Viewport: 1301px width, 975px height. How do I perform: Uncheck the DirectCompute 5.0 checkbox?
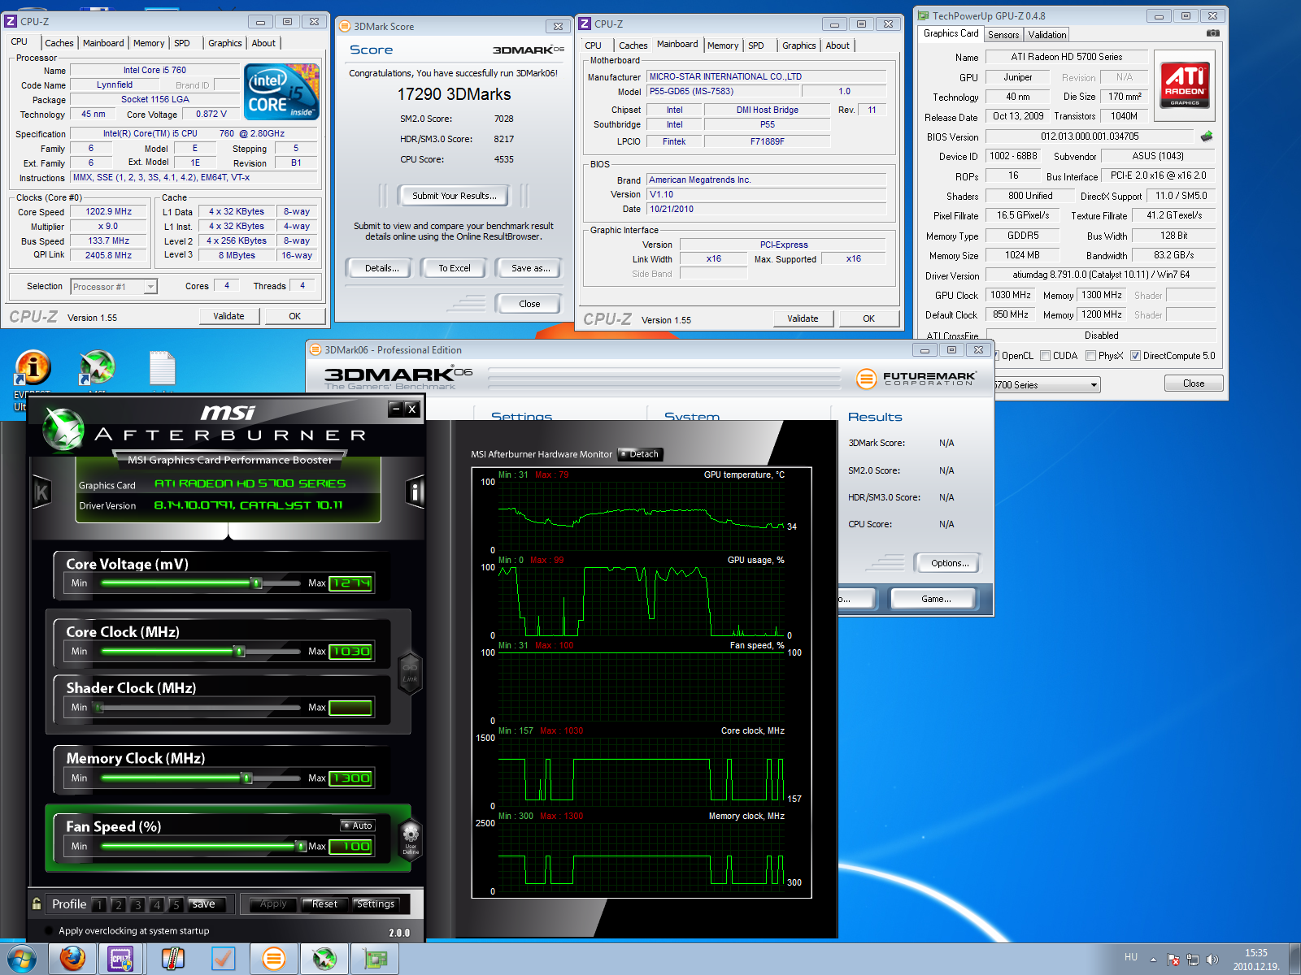point(1136,356)
